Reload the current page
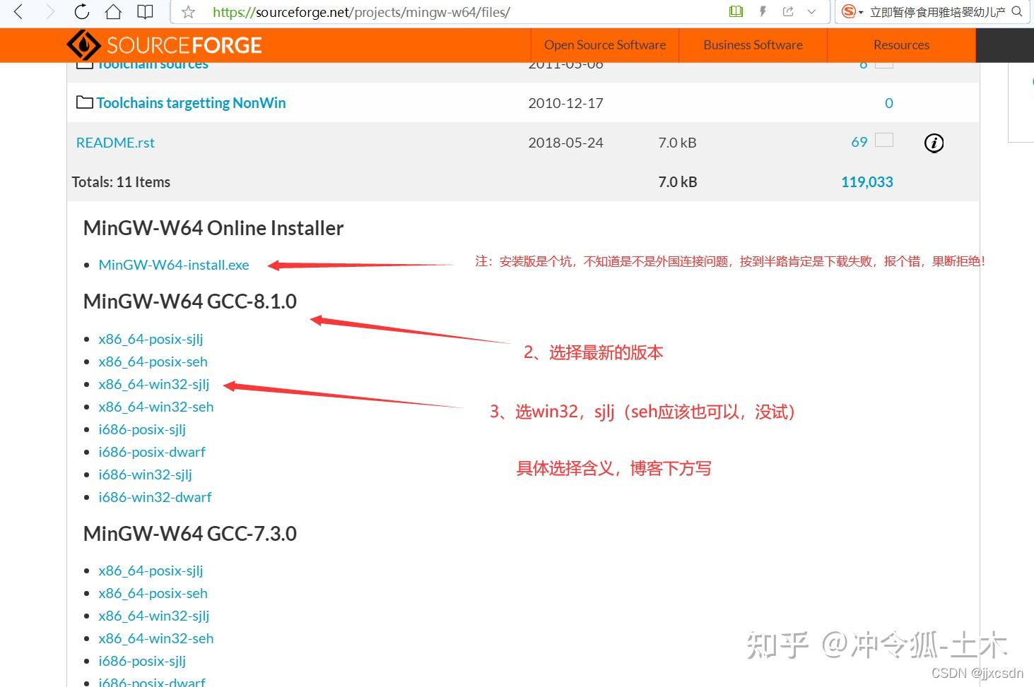The width and height of the screenshot is (1034, 687). (x=81, y=11)
